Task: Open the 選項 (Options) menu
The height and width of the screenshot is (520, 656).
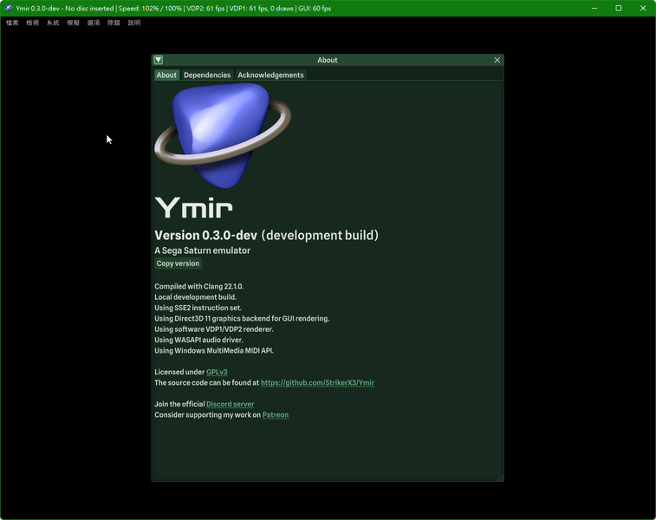Action: point(94,23)
